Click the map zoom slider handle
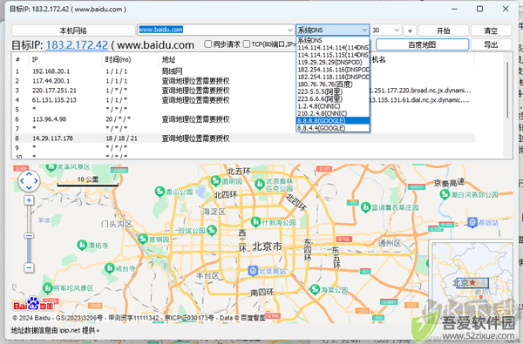 [29, 236]
